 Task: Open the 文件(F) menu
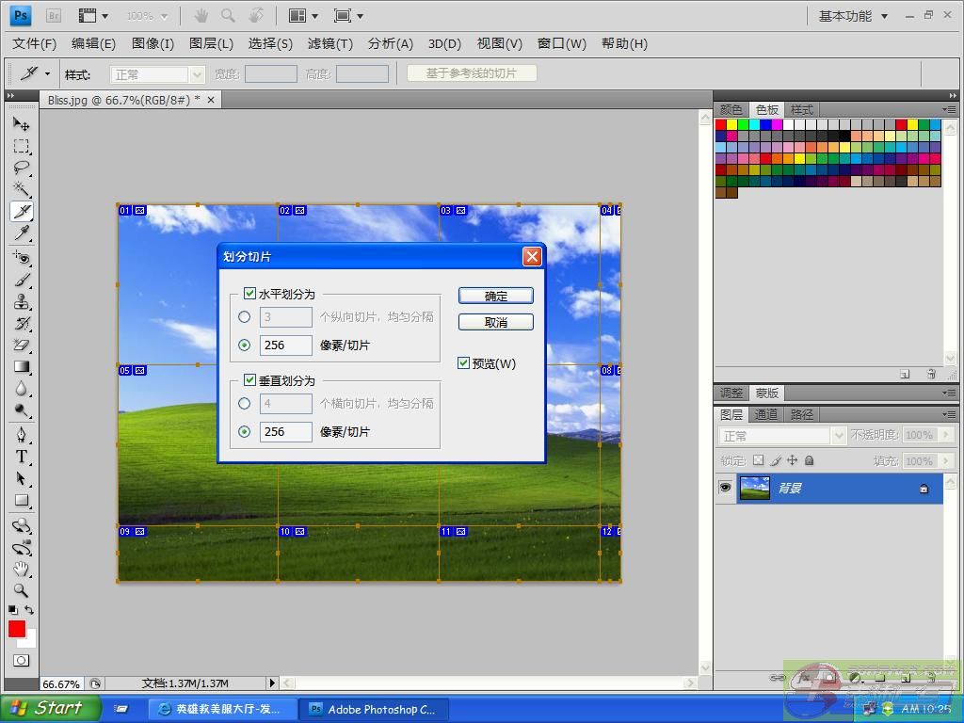point(35,43)
